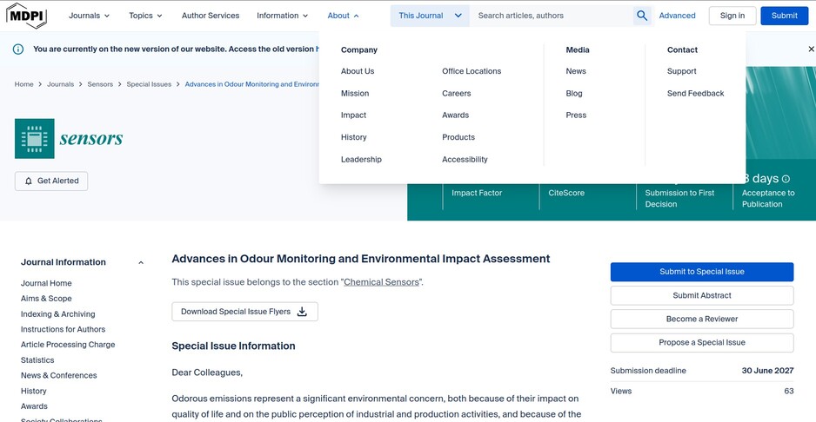The width and height of the screenshot is (816, 422).
Task: Open Aims & Scope in the sidebar
Action: click(46, 299)
